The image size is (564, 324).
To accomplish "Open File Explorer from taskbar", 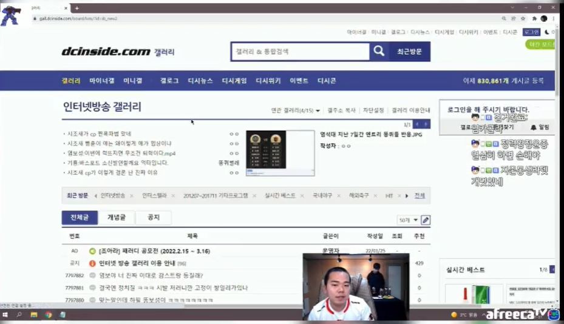I will (34, 315).
